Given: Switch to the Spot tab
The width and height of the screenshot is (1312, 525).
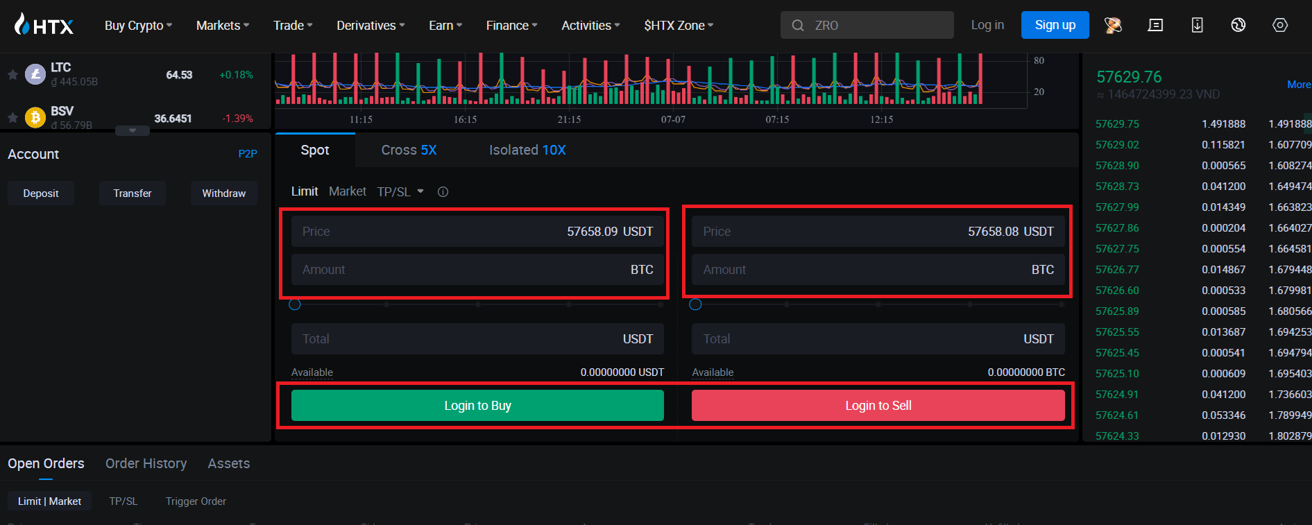Looking at the screenshot, I should coord(315,150).
